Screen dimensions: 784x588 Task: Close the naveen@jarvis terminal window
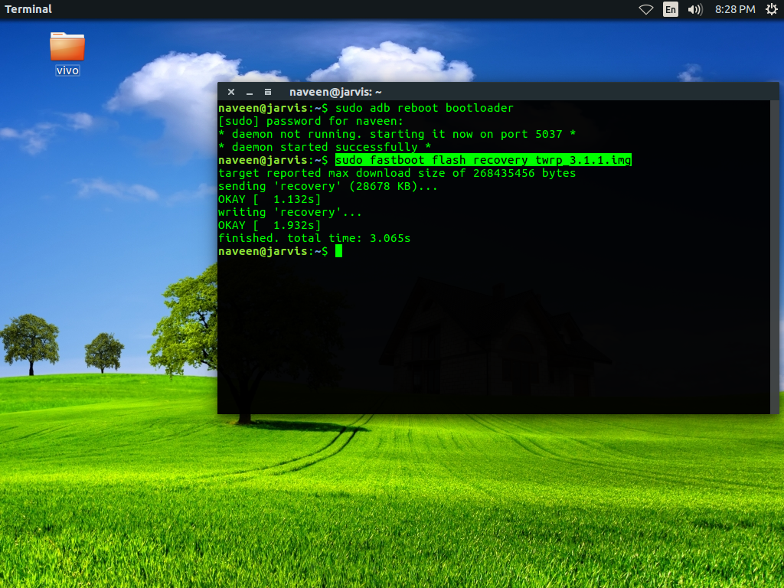click(232, 92)
